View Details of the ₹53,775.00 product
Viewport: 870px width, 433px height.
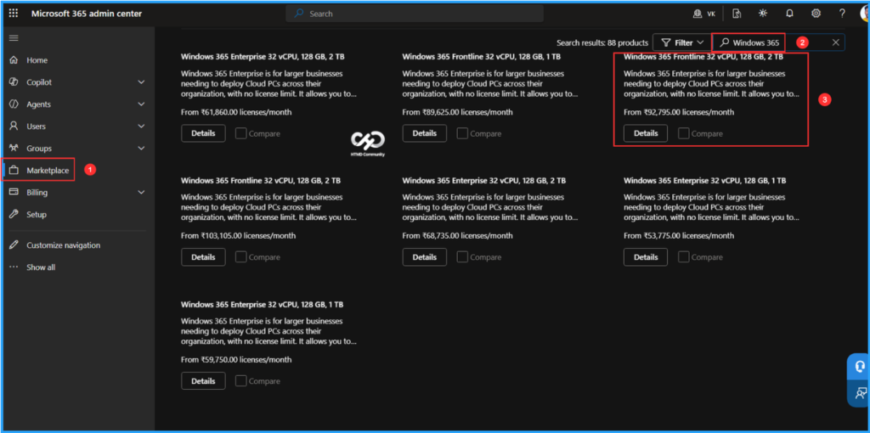646,257
